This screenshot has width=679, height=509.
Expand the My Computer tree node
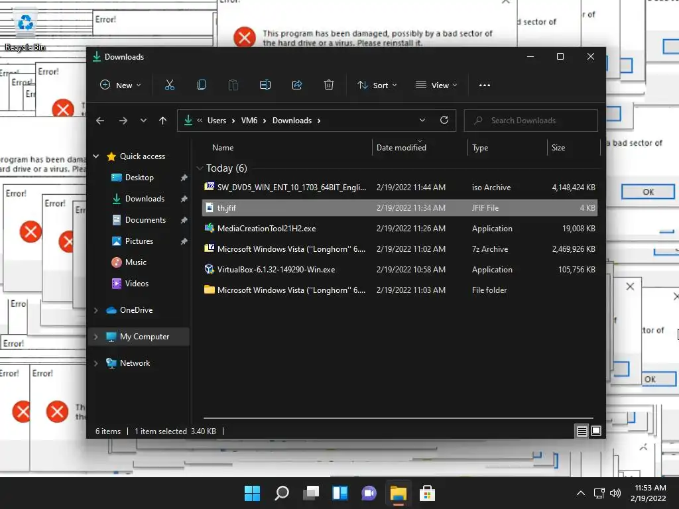(x=96, y=337)
